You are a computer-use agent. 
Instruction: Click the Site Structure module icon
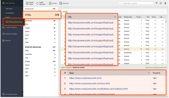(3, 3)
